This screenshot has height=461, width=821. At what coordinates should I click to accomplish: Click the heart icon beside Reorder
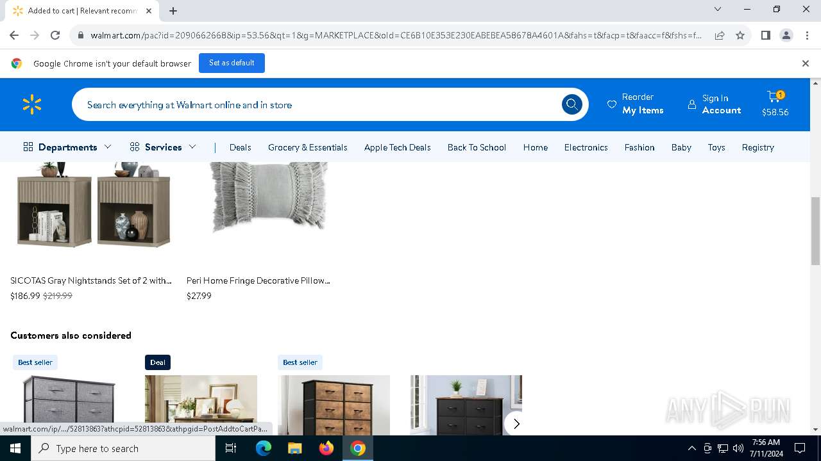point(612,104)
